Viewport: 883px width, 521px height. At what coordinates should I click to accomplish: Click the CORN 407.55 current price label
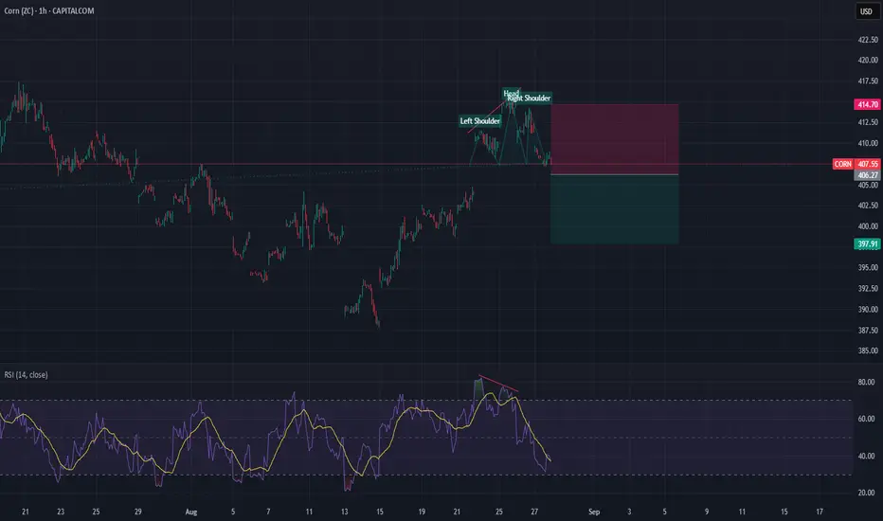pyautogui.click(x=856, y=164)
